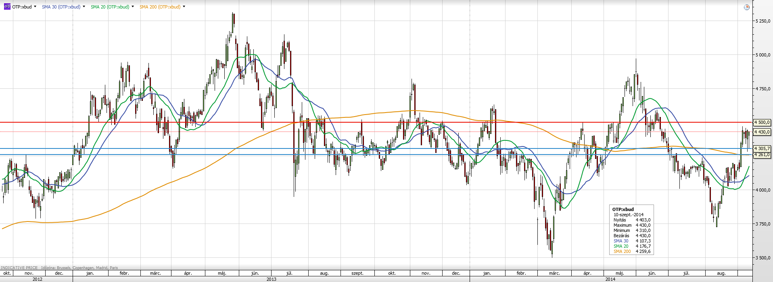Open the clock icon in the chart corner
Image resolution: width=773 pixels, height=282 pixels.
[746, 7]
